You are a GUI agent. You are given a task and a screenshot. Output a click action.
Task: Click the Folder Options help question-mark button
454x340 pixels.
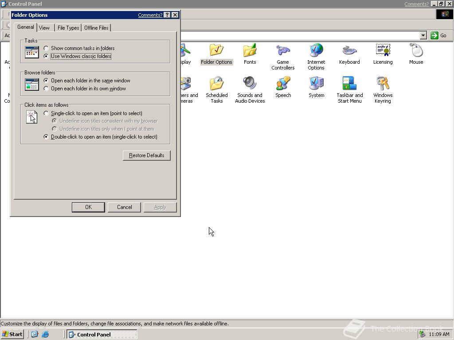tap(167, 15)
